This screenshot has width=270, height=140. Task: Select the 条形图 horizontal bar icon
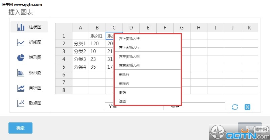click(21, 73)
